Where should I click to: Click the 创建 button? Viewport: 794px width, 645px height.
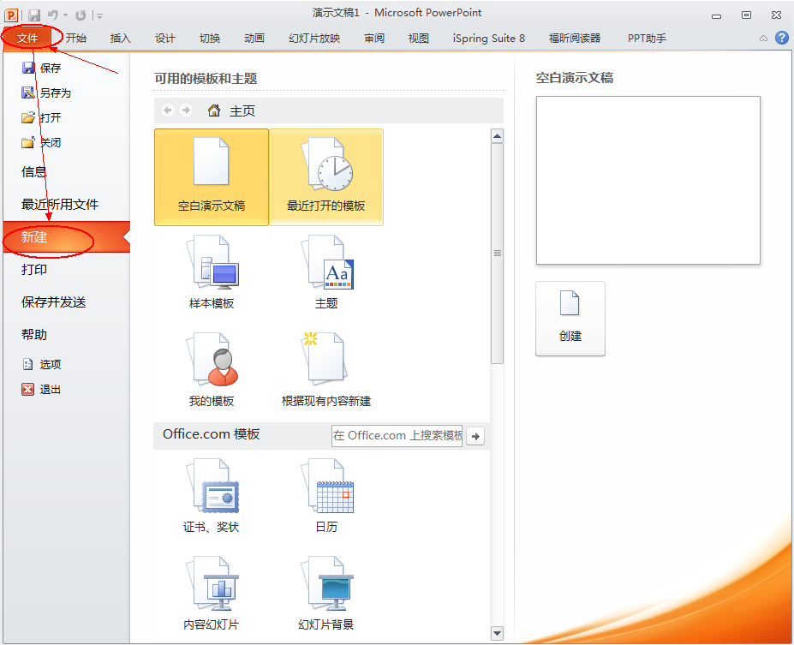570,319
